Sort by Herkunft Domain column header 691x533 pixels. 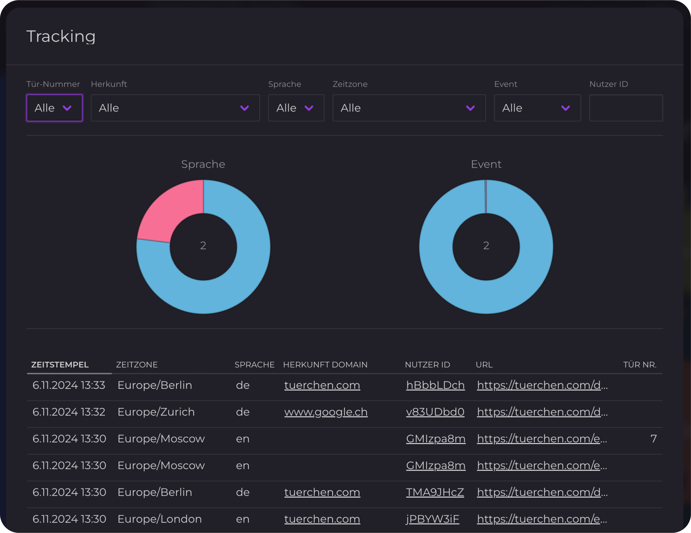pyautogui.click(x=325, y=365)
